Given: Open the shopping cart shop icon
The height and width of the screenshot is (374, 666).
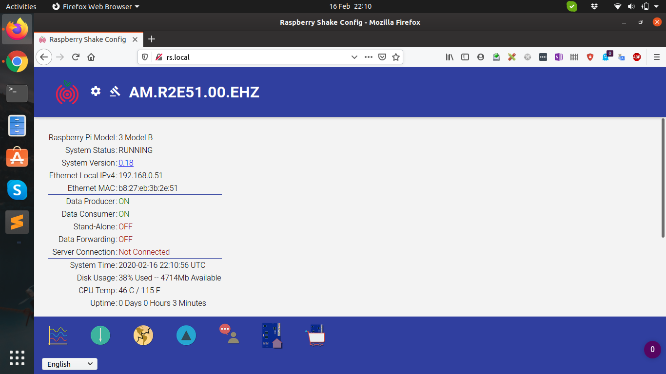Looking at the screenshot, I should (x=315, y=335).
